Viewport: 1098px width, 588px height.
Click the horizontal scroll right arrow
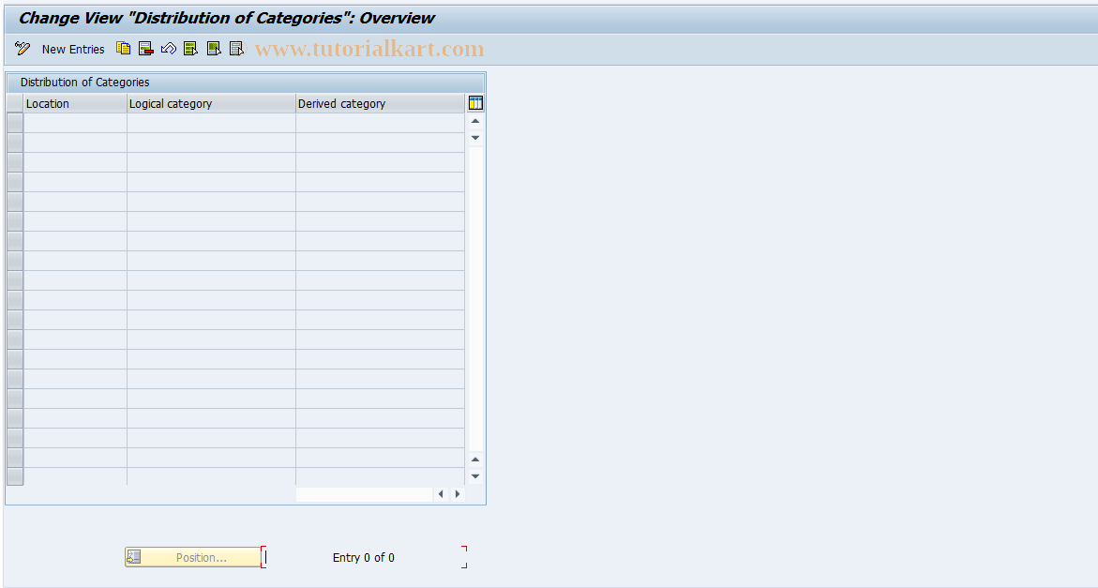tap(458, 493)
